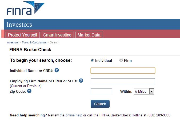Click help icon beside Zip Code

tap(29, 91)
